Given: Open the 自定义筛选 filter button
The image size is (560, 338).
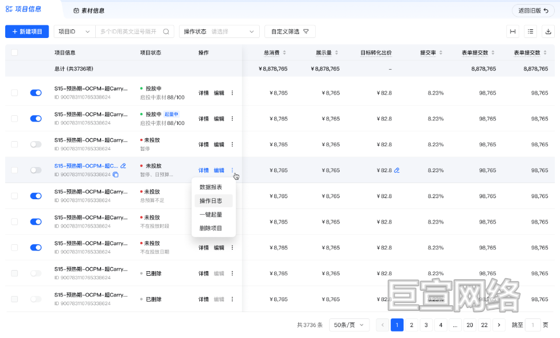Looking at the screenshot, I should point(290,32).
